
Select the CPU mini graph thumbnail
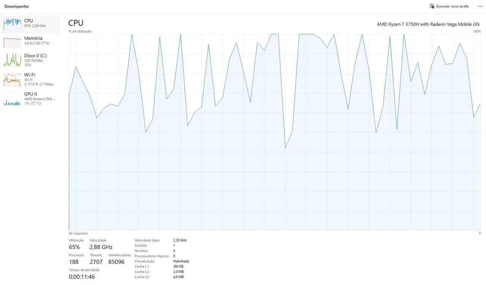click(x=12, y=24)
